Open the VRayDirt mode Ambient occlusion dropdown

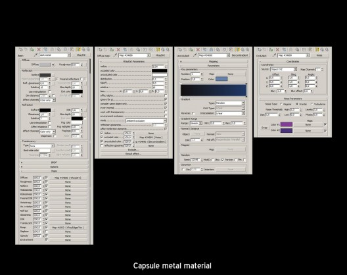point(146,121)
